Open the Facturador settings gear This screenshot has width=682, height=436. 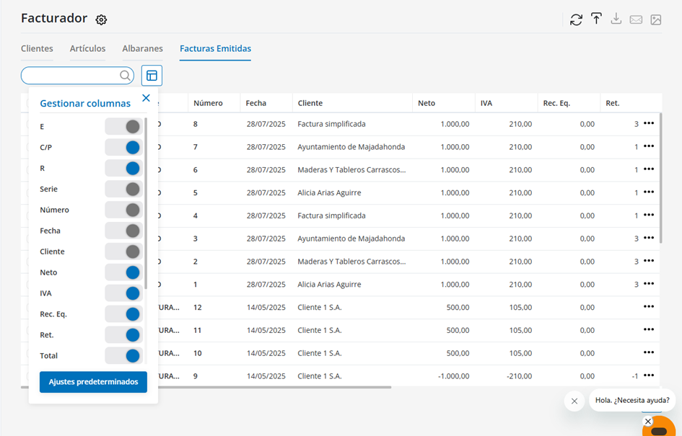coord(101,20)
